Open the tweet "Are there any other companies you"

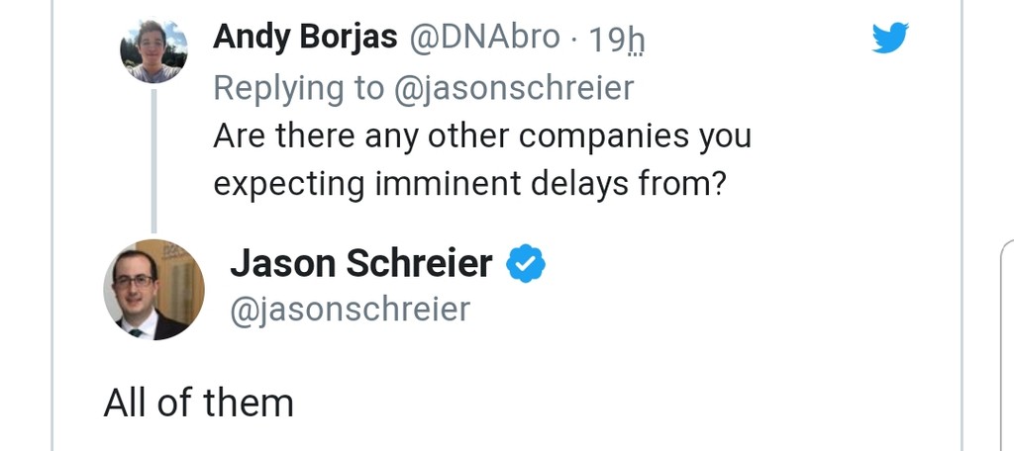pyautogui.click(x=482, y=137)
